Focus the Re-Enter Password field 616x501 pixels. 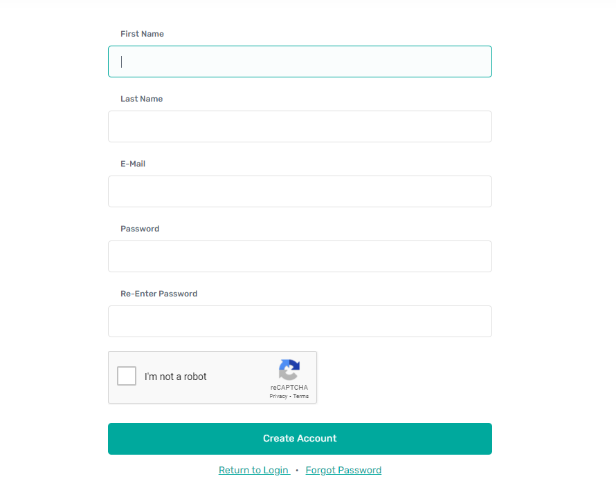pyautogui.click(x=300, y=321)
